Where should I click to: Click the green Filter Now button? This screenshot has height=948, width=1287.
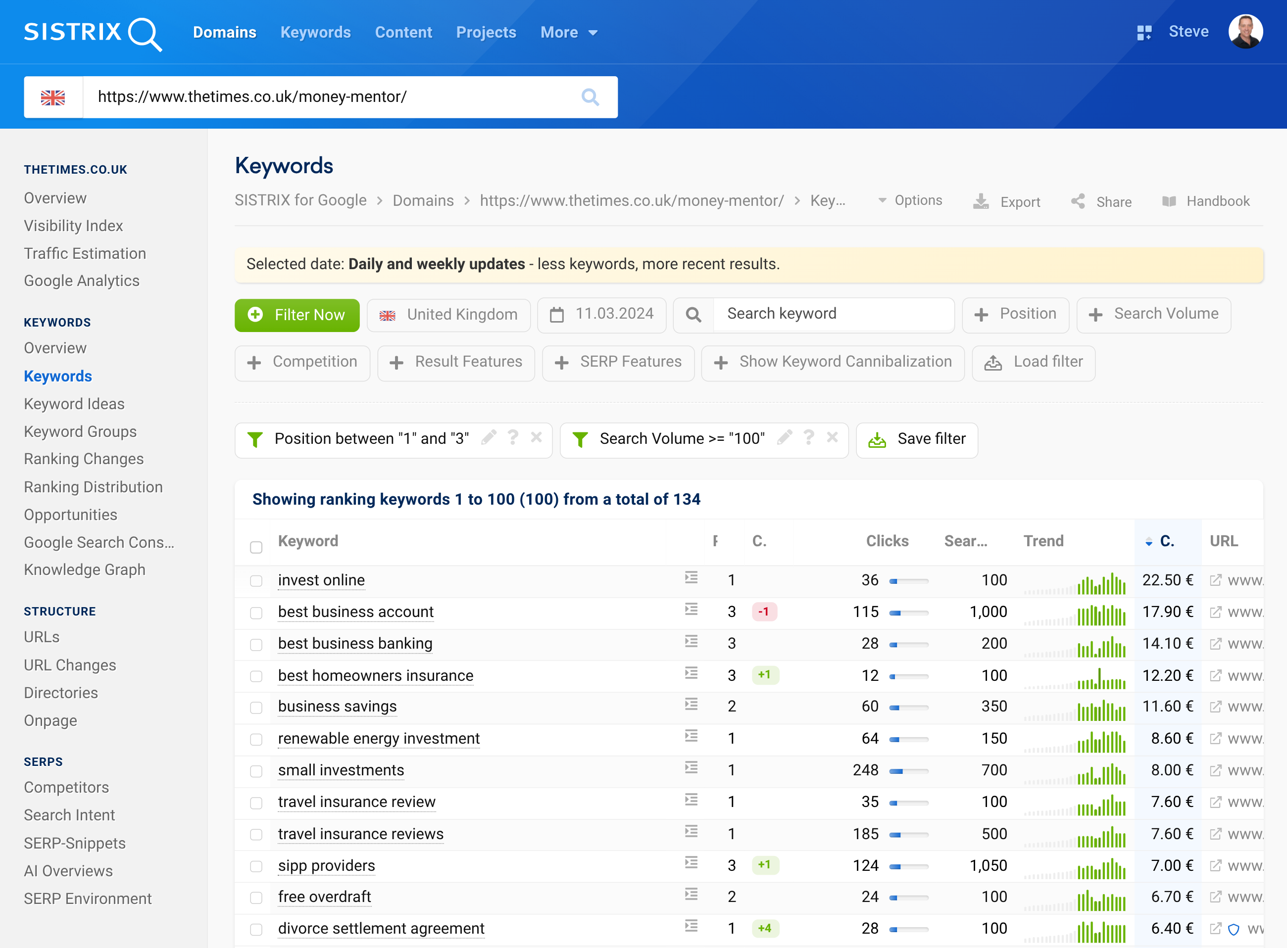(297, 315)
